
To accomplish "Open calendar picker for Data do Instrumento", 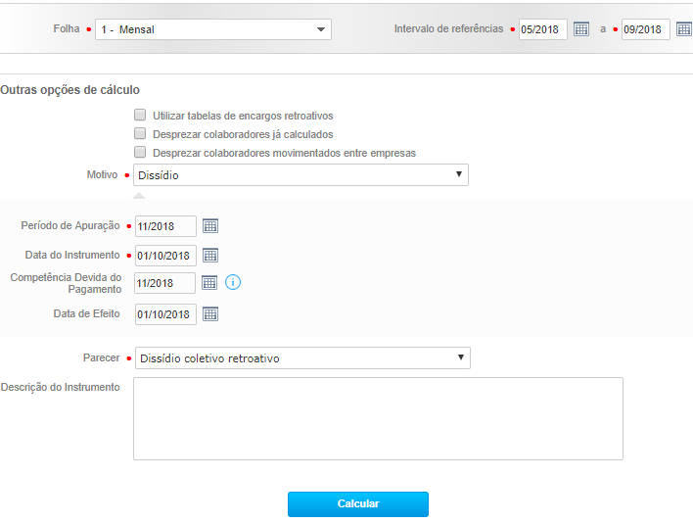I will coord(210,256).
